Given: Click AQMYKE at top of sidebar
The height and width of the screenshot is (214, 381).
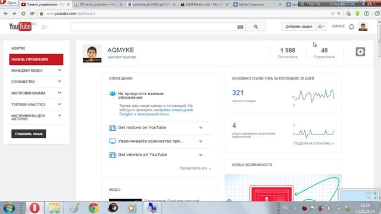Looking at the screenshot, I should (18, 48).
